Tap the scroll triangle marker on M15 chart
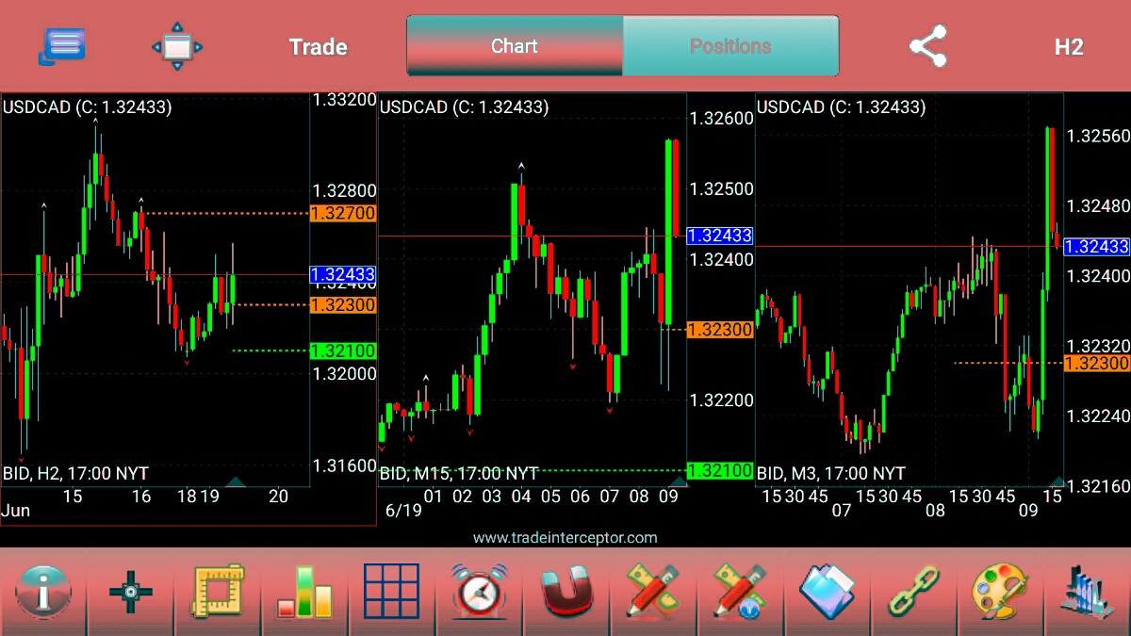Viewport: 1131px width, 636px height. click(679, 481)
